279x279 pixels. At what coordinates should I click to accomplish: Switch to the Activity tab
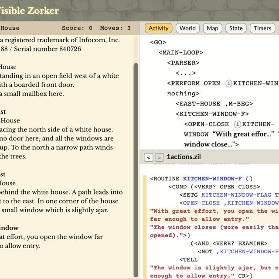coord(158,28)
